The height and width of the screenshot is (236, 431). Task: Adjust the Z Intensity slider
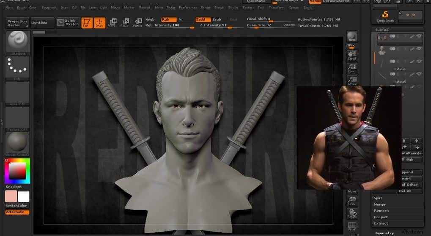(x=221, y=25)
